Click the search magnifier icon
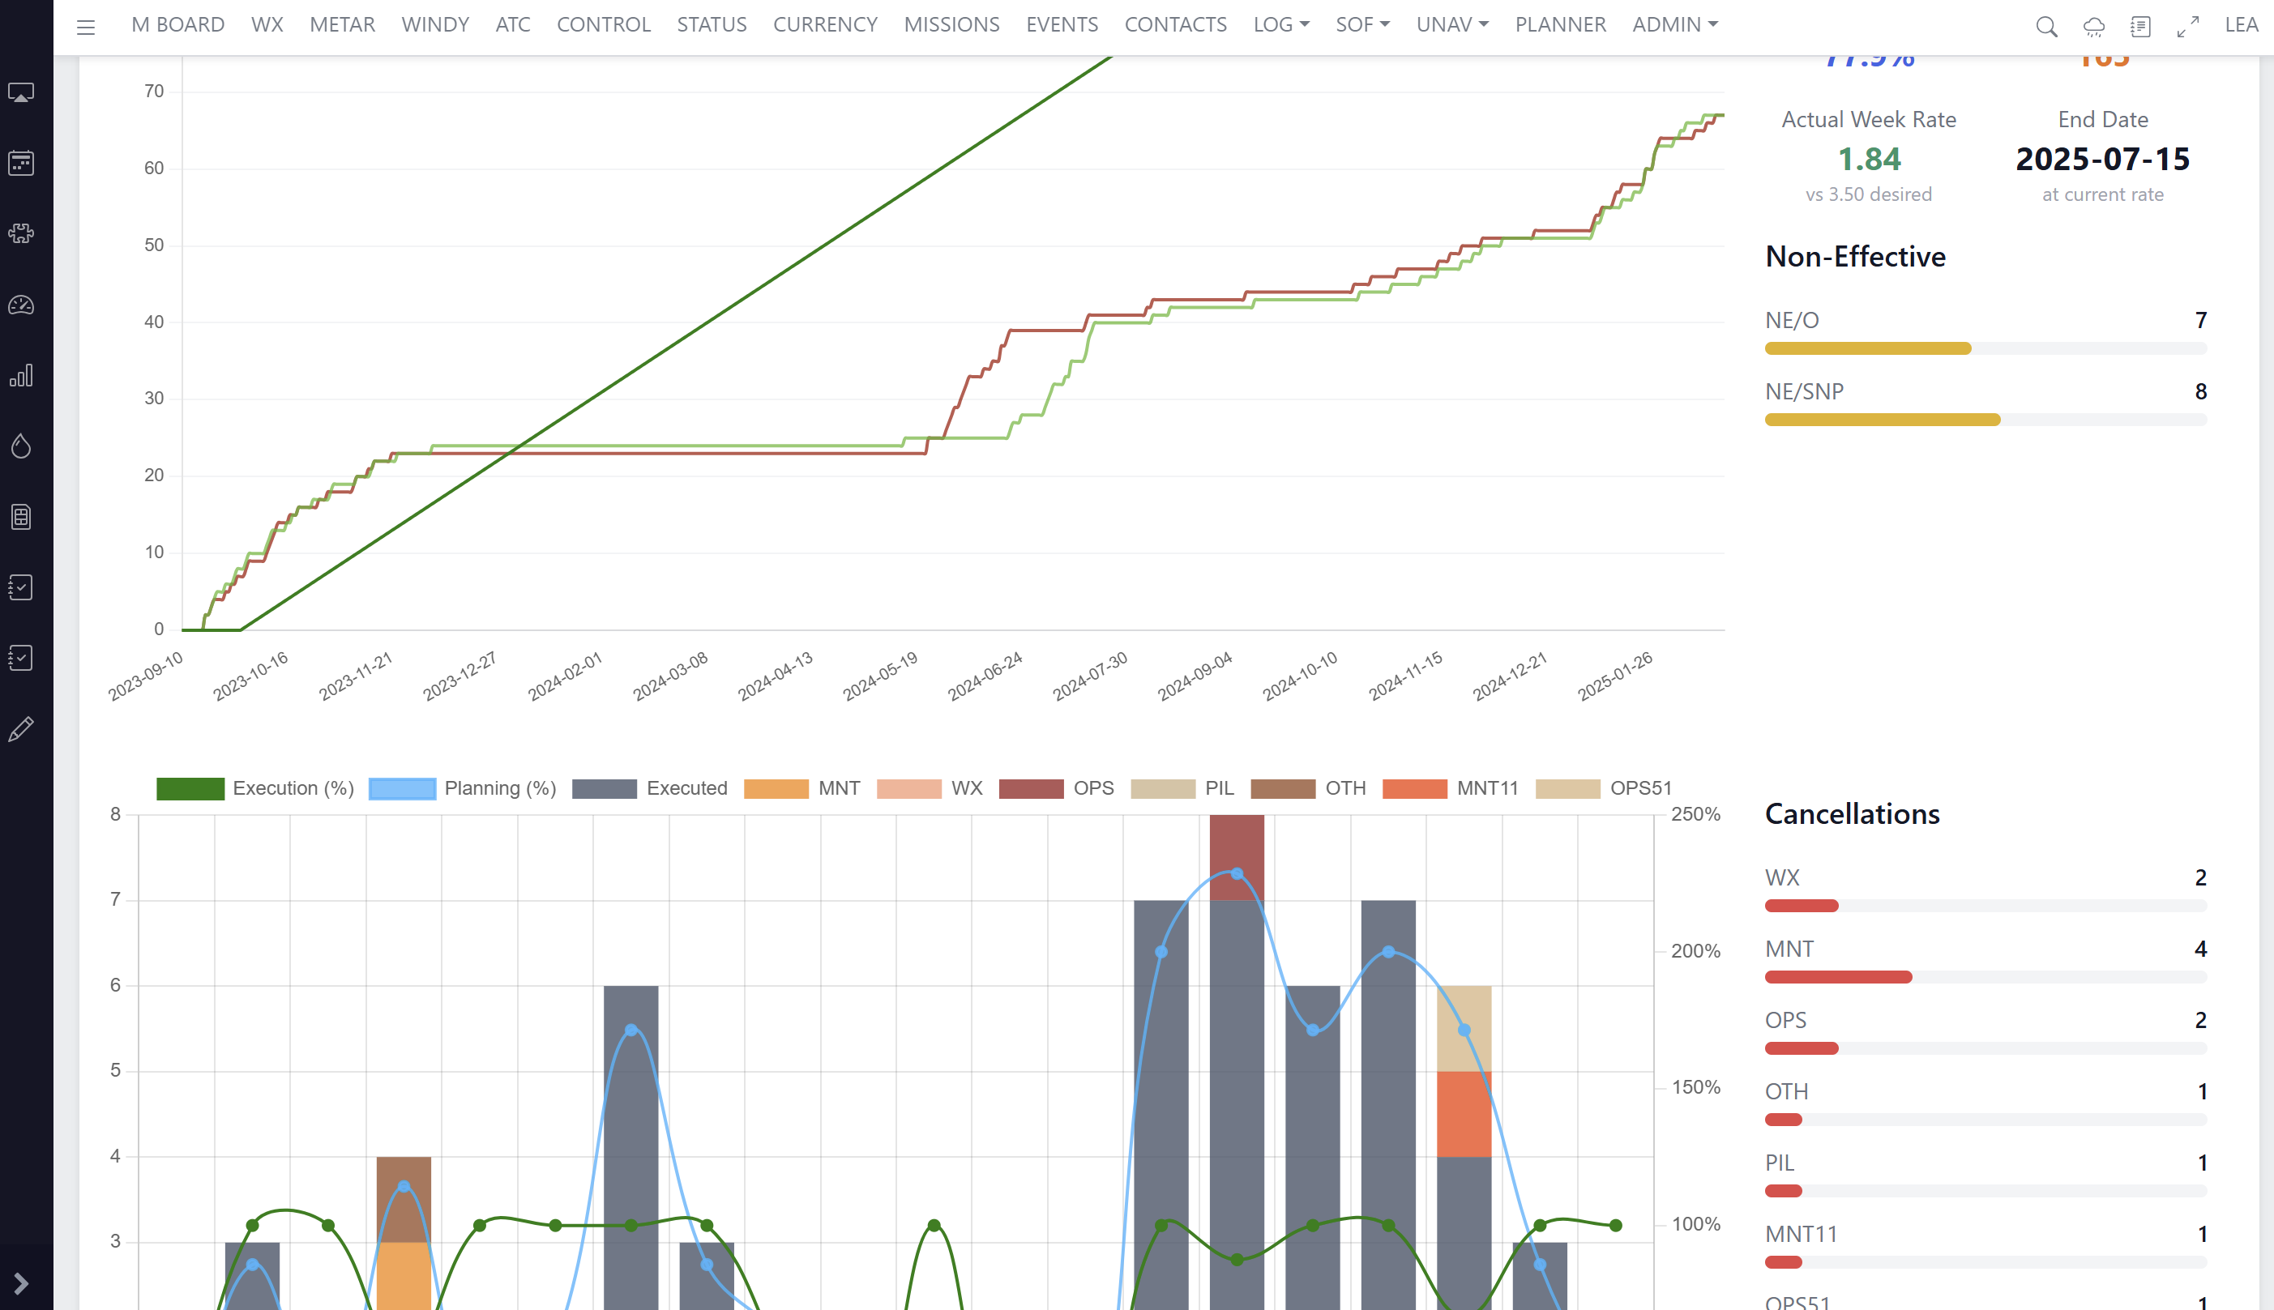 (x=2046, y=27)
